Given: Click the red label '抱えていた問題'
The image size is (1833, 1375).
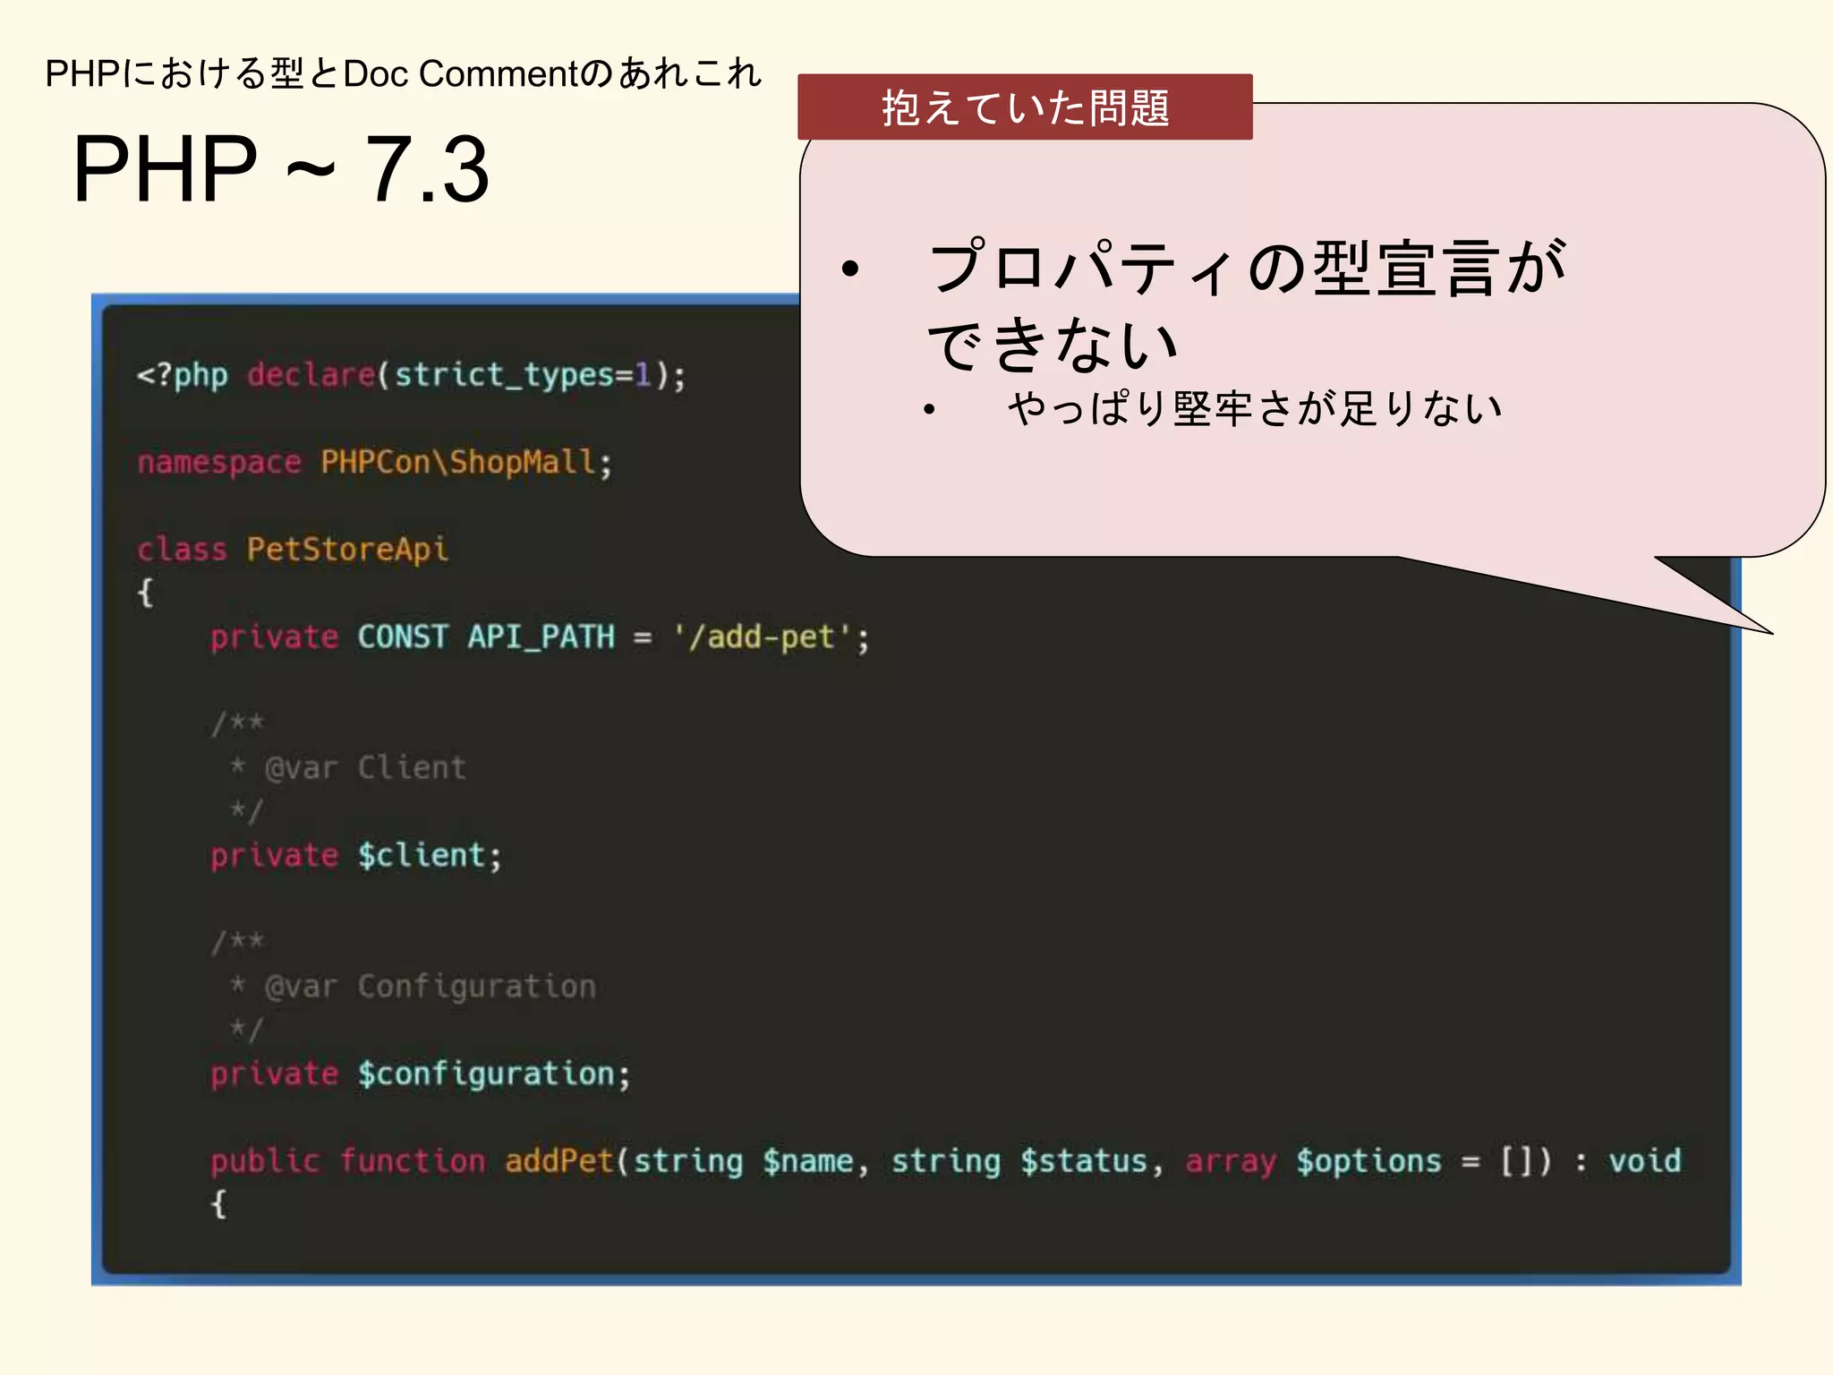Looking at the screenshot, I should (1025, 107).
